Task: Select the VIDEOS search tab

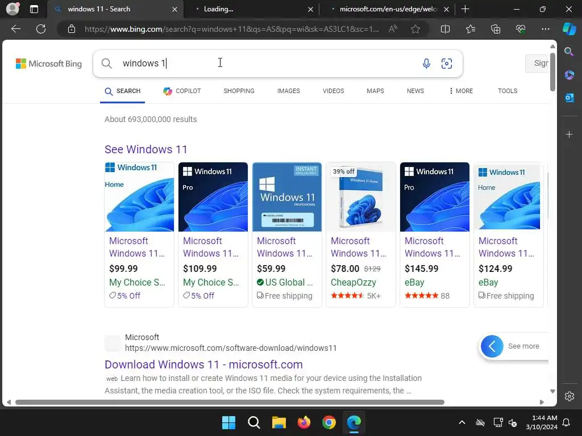Action: click(333, 91)
